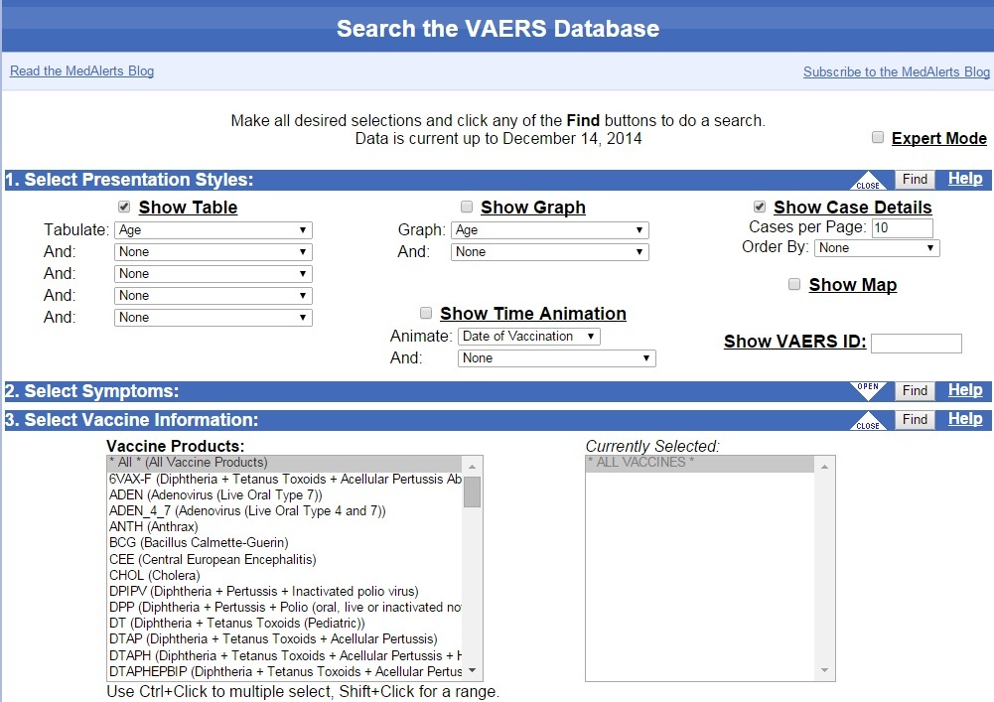The width and height of the screenshot is (994, 702).
Task: Select the DTAP vaccine product entry
Action: point(285,638)
